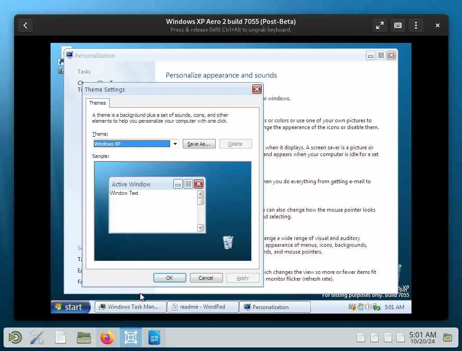The height and width of the screenshot is (351, 462).
Task: Open the file manager folder in host panel
Action: (83, 337)
